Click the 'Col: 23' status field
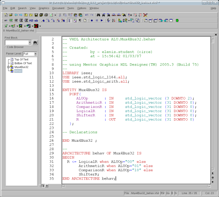Screen dimensions: 219x197 pyautogui.click(x=209, y=193)
